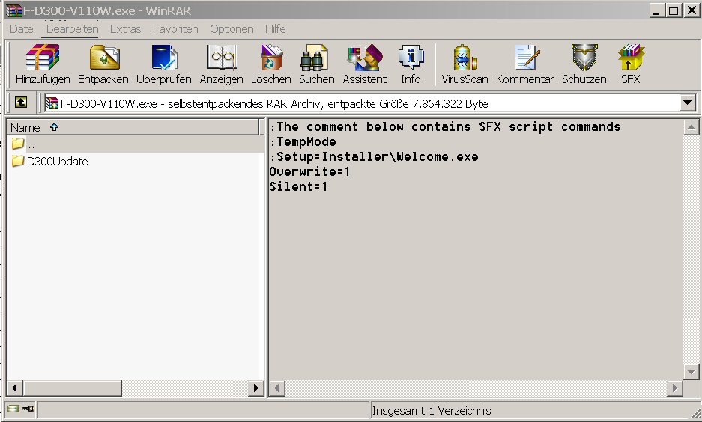Open the Bearbeiten menu
The height and width of the screenshot is (422, 702).
72,29
